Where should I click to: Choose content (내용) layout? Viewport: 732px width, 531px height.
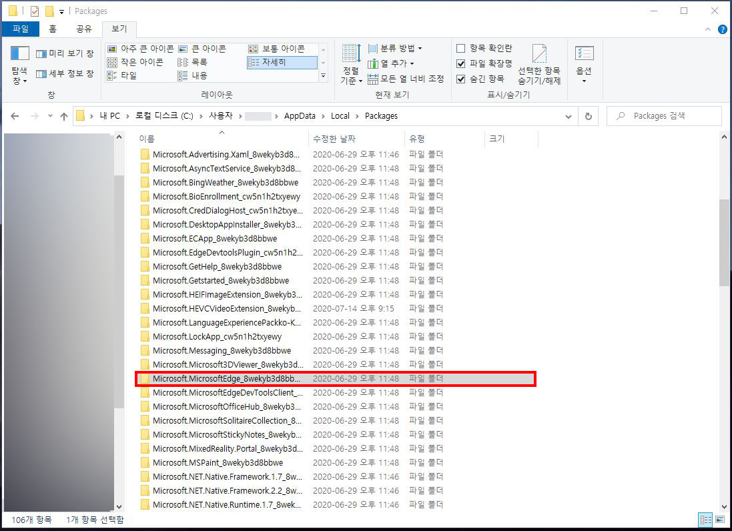(x=192, y=75)
